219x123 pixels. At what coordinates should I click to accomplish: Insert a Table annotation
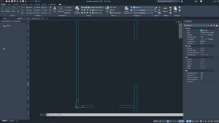point(68,13)
